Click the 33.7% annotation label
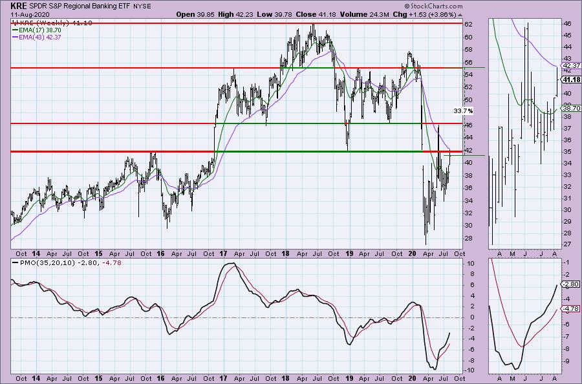This screenshot has width=582, height=384. (x=463, y=111)
